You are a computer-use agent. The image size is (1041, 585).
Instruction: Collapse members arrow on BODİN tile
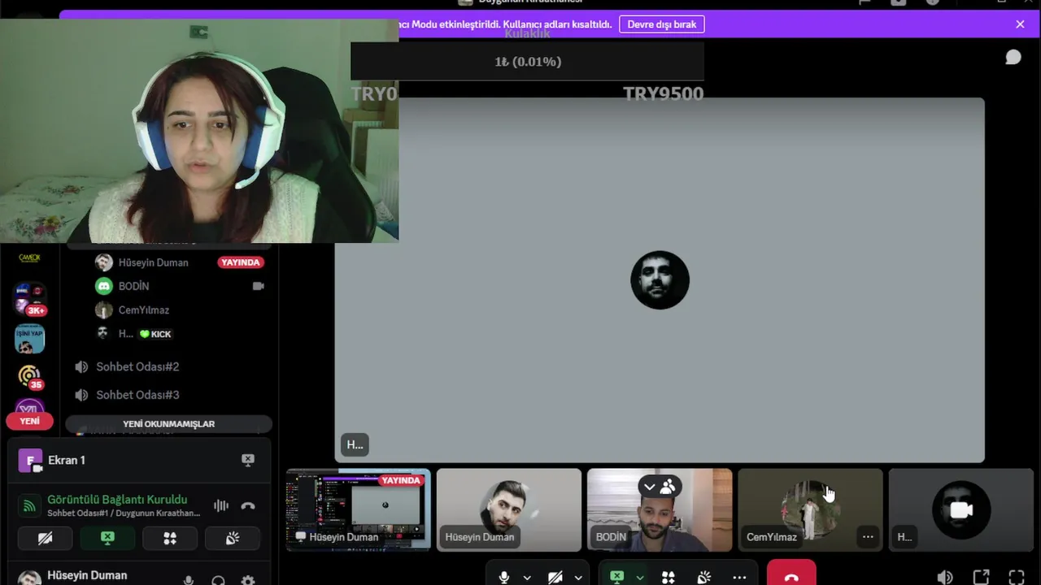click(650, 487)
